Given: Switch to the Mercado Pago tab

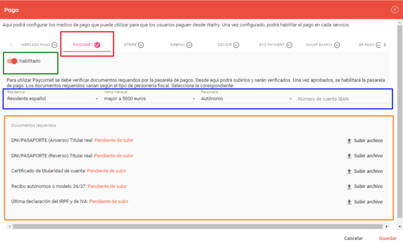Looking at the screenshot, I should click(39, 45).
